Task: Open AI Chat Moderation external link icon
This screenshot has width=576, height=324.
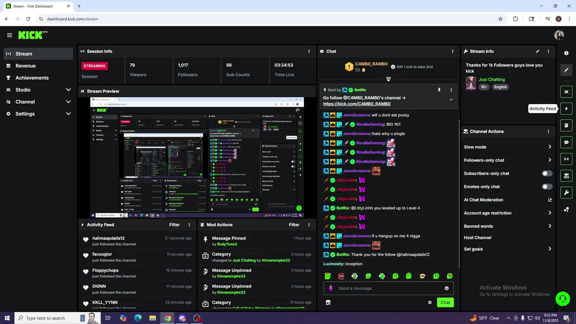Action: [550, 200]
